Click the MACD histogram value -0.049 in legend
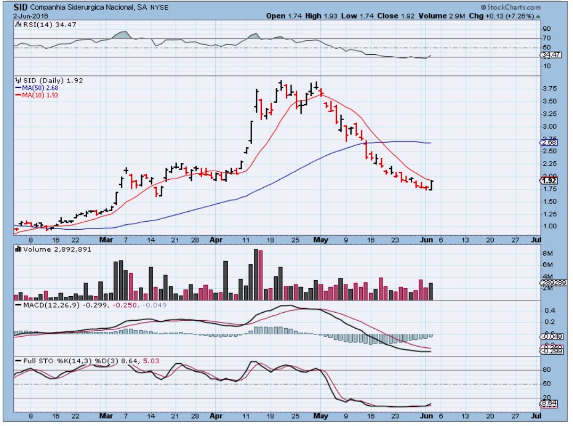Image resolution: width=573 pixels, height=426 pixels. 154,305
